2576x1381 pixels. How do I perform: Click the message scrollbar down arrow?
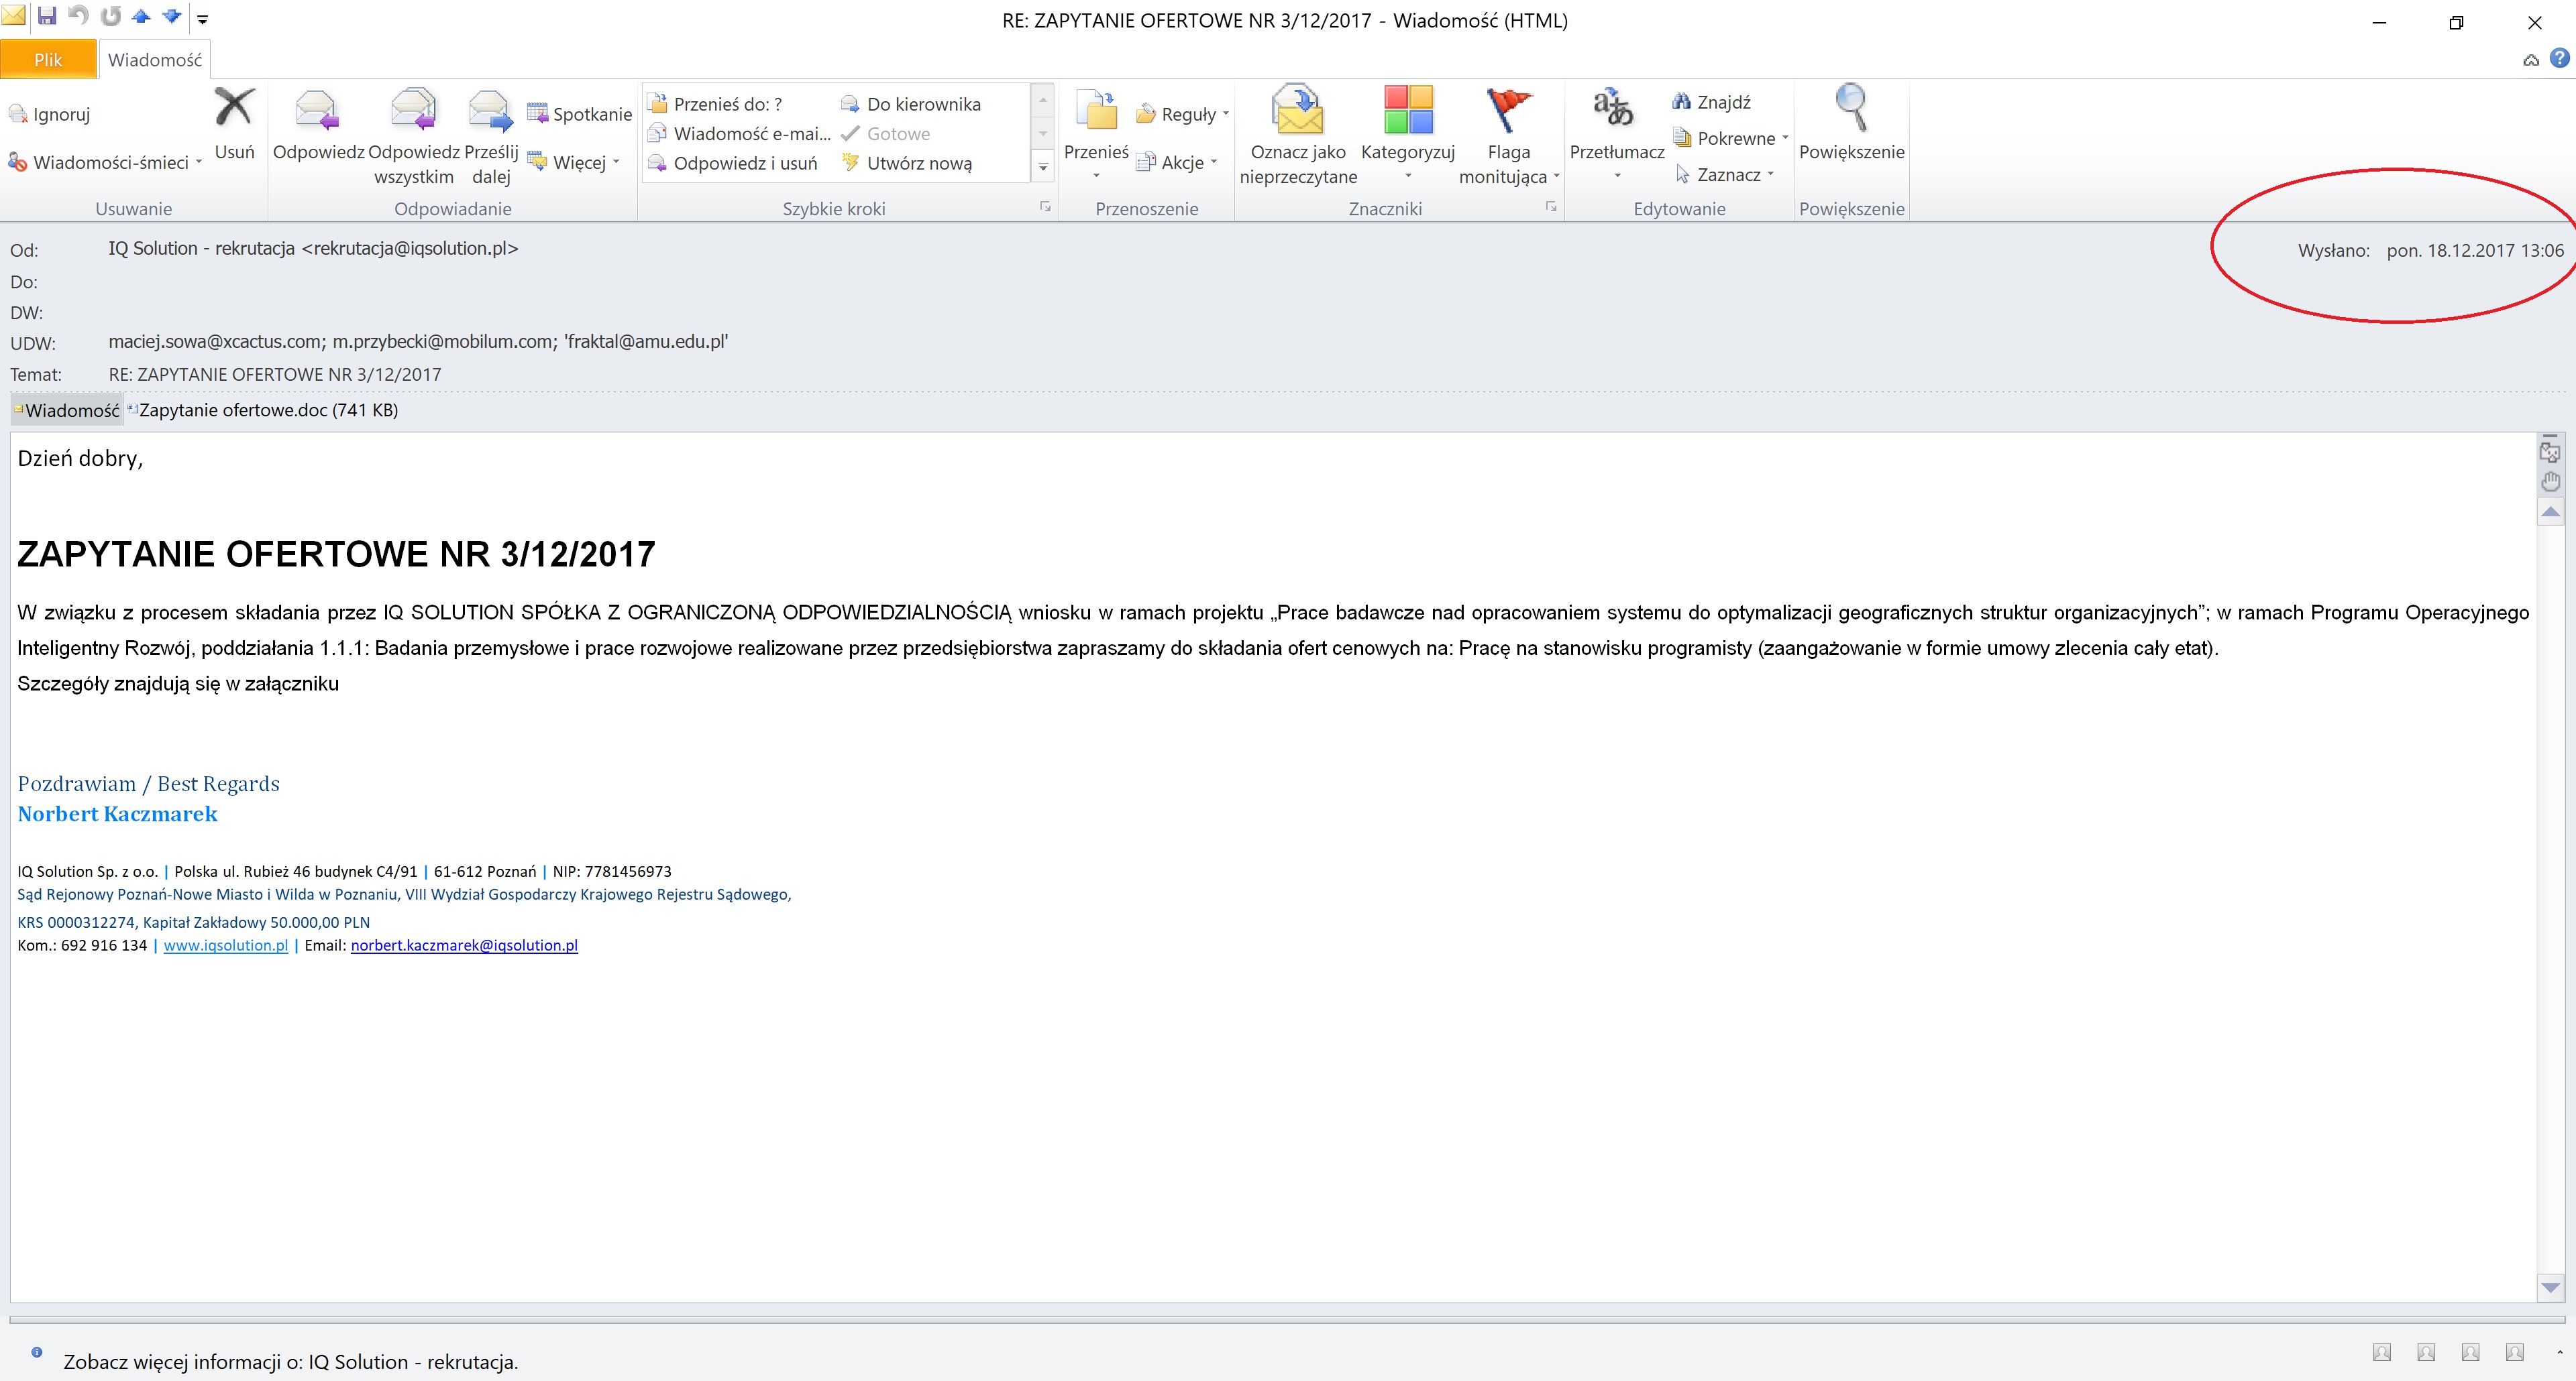2550,1288
